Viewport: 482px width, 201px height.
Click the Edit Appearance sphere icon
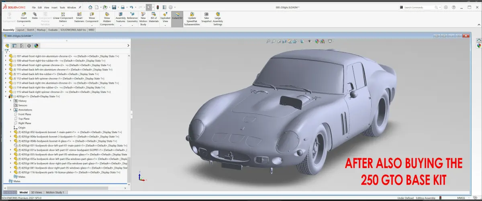pyautogui.click(x=317, y=41)
